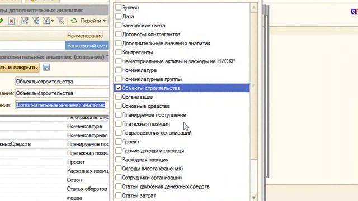Screen dimensions: 358x201
Task: Click the red X mark-for-deletion icon
Action: tap(11, 21)
